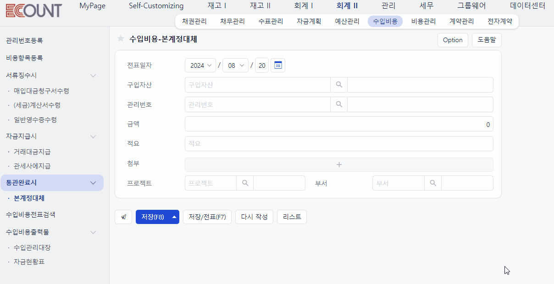Focus the 구입자산 code input field

(257, 85)
